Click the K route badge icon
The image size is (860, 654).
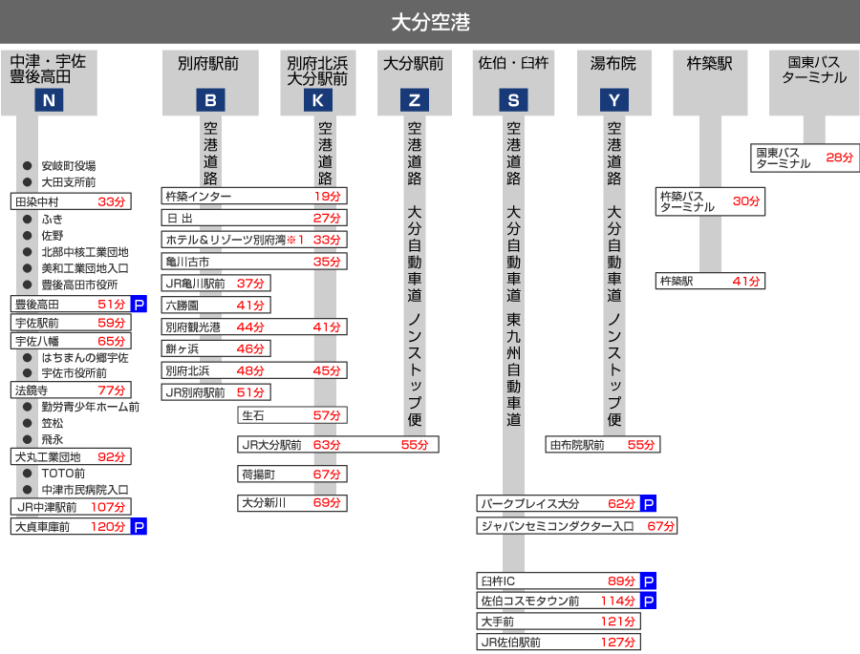(x=318, y=100)
